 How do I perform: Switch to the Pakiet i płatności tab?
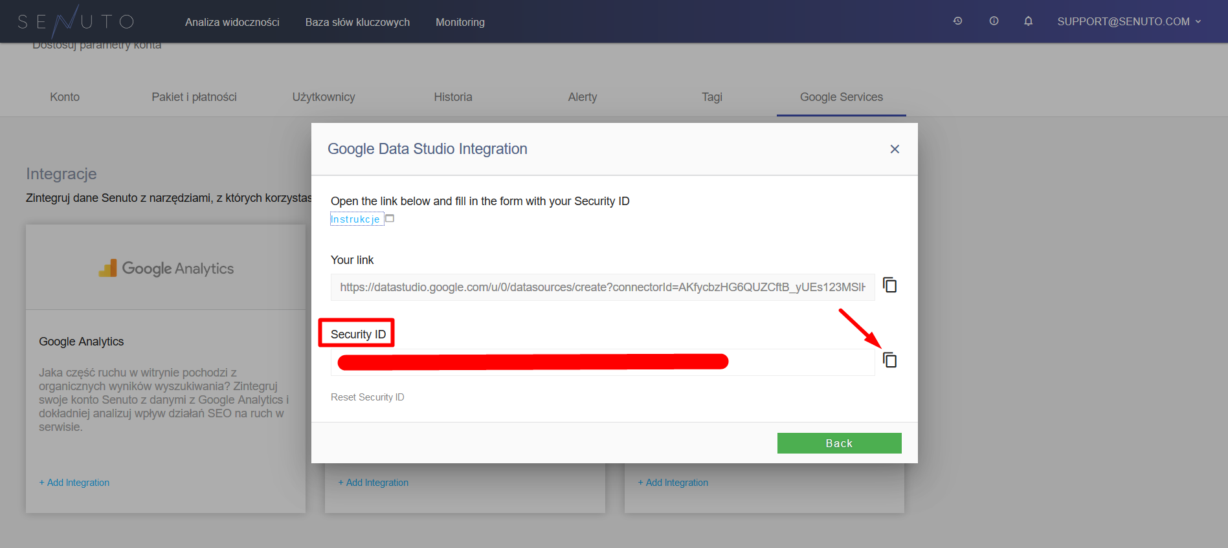pyautogui.click(x=194, y=97)
